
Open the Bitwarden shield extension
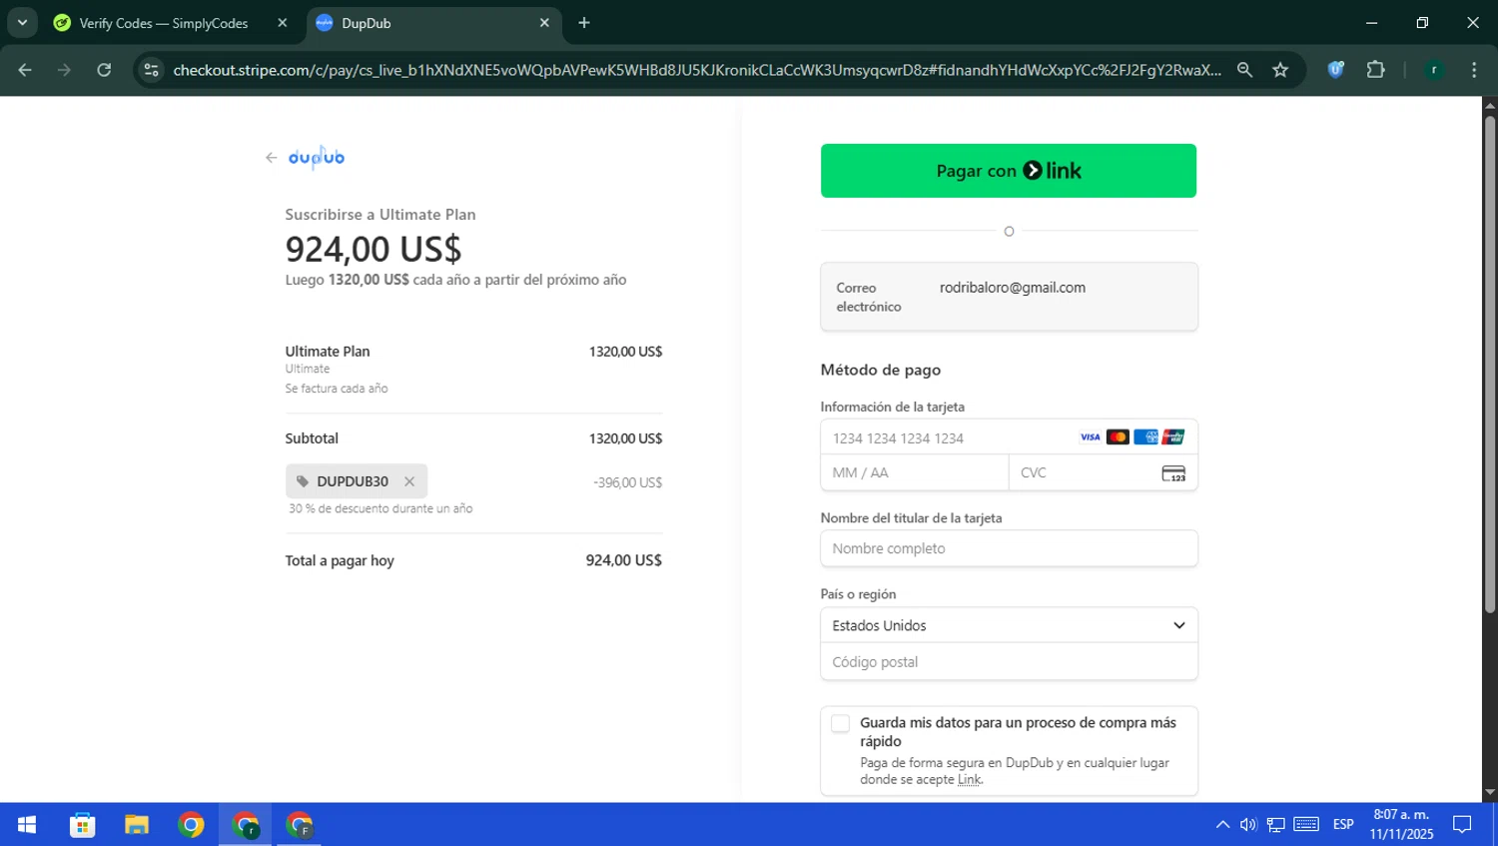click(x=1335, y=70)
